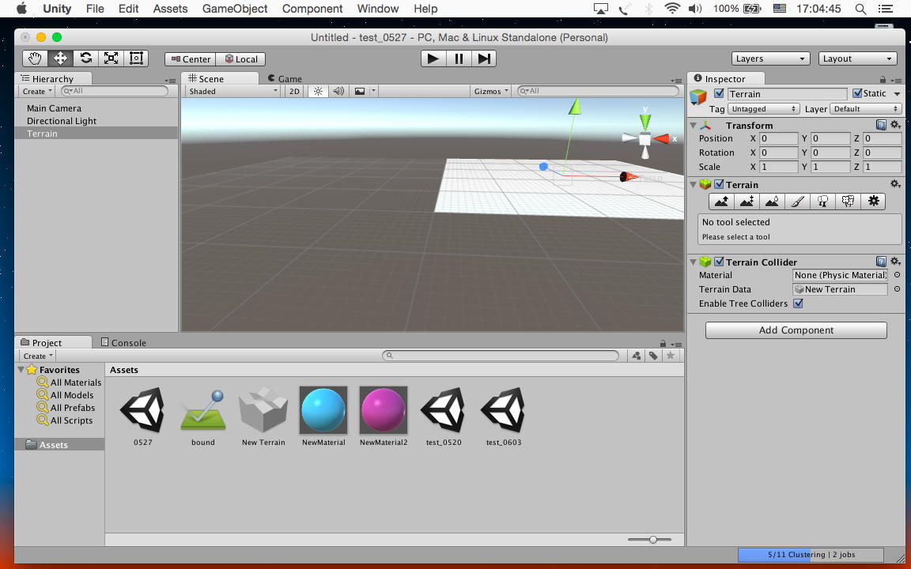
Task: Select Place Trees terrain tool
Action: (822, 202)
